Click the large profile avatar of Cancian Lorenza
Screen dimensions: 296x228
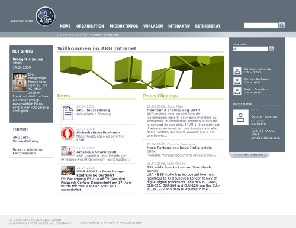click(240, 118)
